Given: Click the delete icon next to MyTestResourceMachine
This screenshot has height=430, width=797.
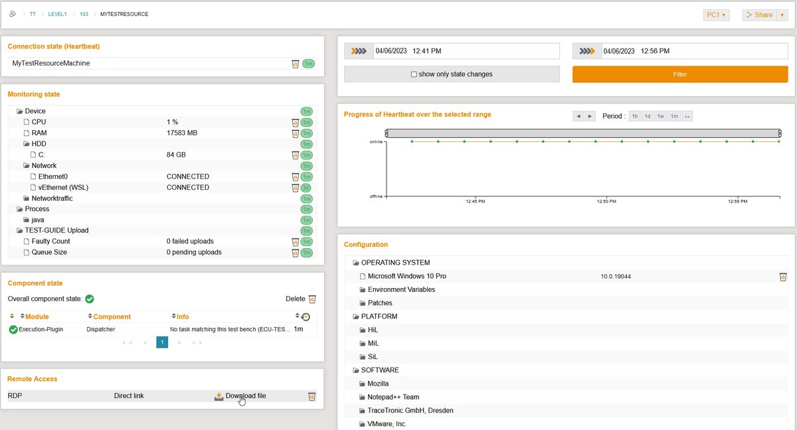Looking at the screenshot, I should click(x=295, y=64).
